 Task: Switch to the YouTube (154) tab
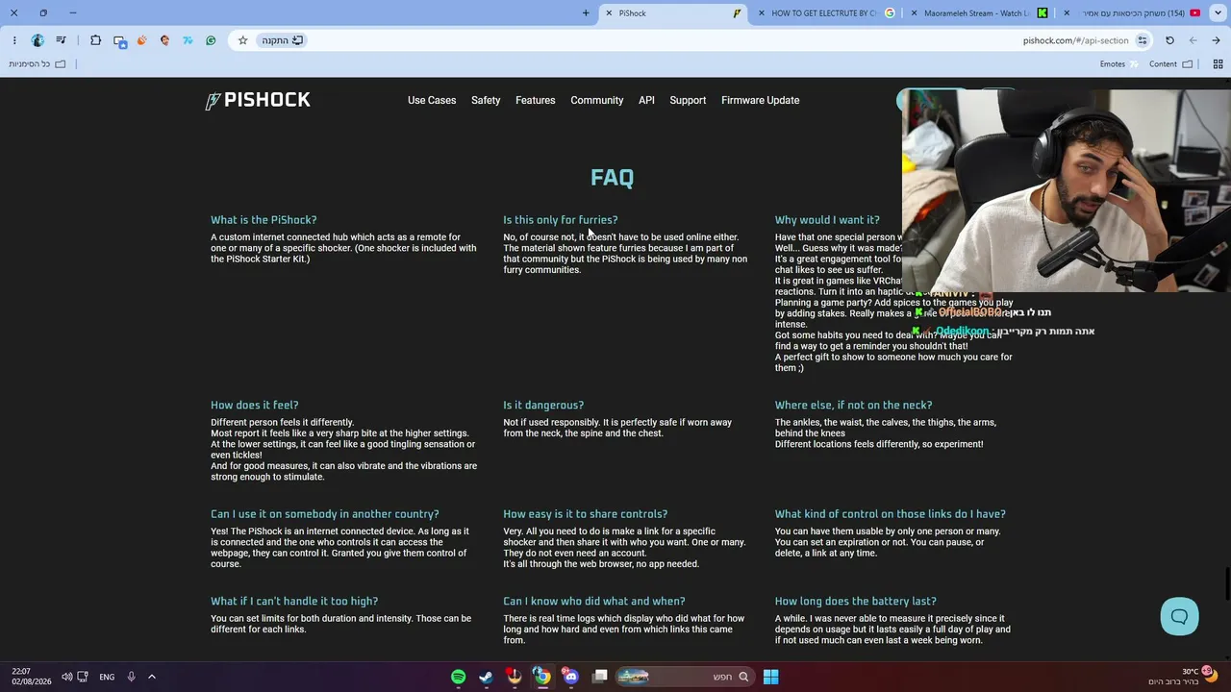[1132, 13]
